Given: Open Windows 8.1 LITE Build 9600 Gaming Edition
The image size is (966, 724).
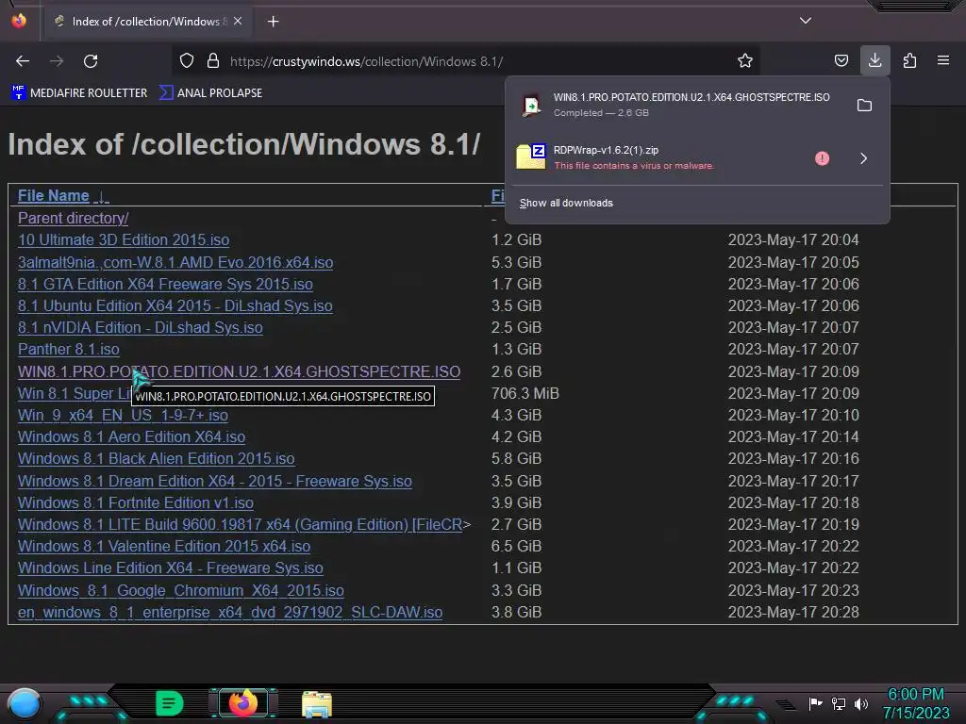Looking at the screenshot, I should (241, 524).
